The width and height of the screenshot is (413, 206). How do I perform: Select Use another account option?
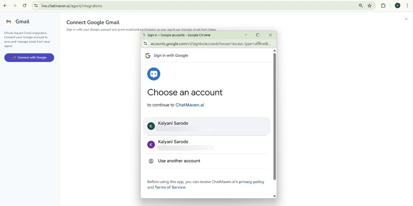click(207, 161)
